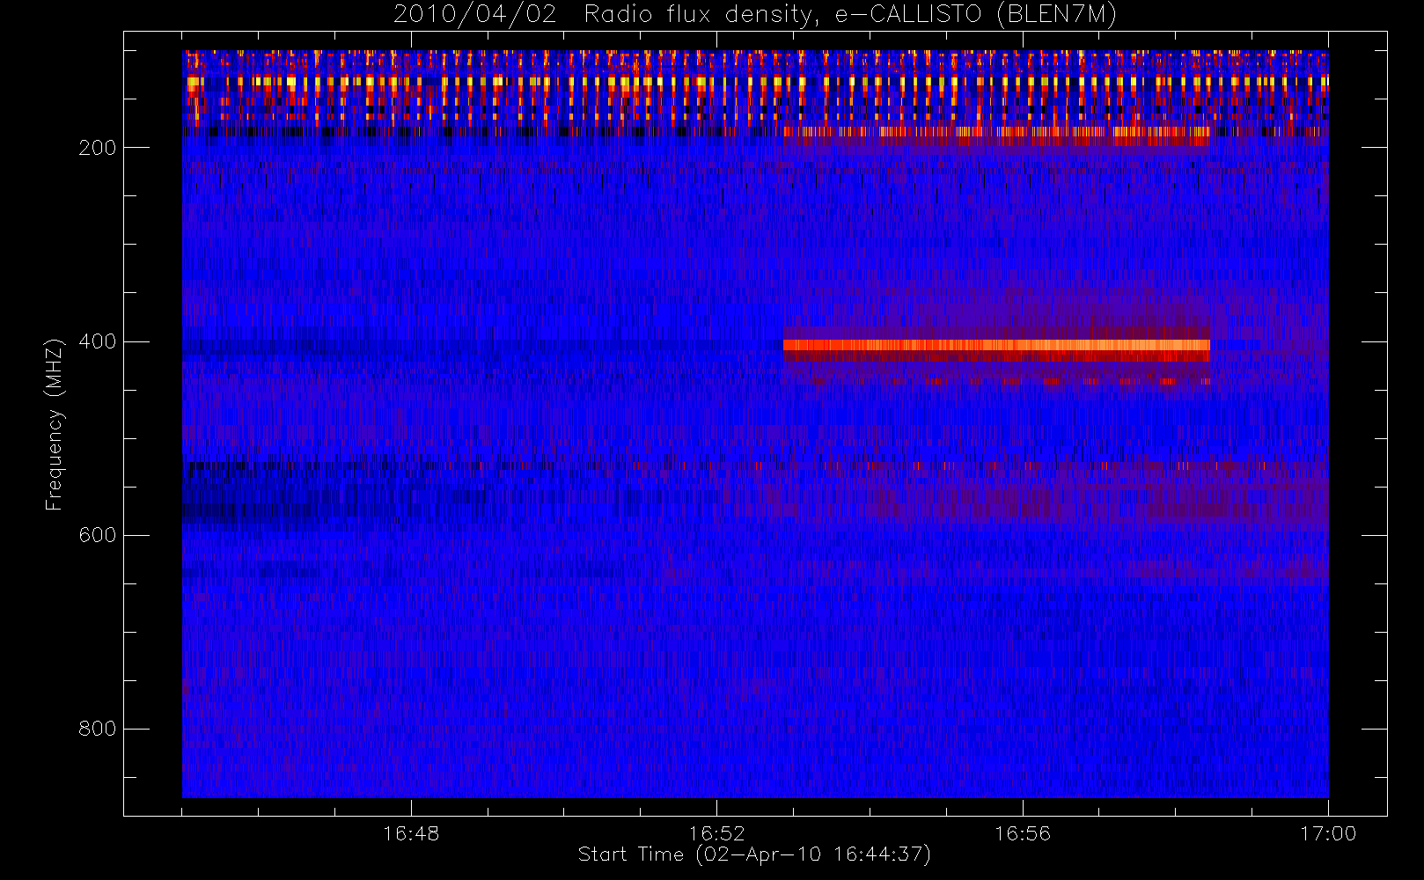Viewport: 1424px width, 880px height.
Task: Click the 16:52 time tick label
Action: [x=716, y=833]
